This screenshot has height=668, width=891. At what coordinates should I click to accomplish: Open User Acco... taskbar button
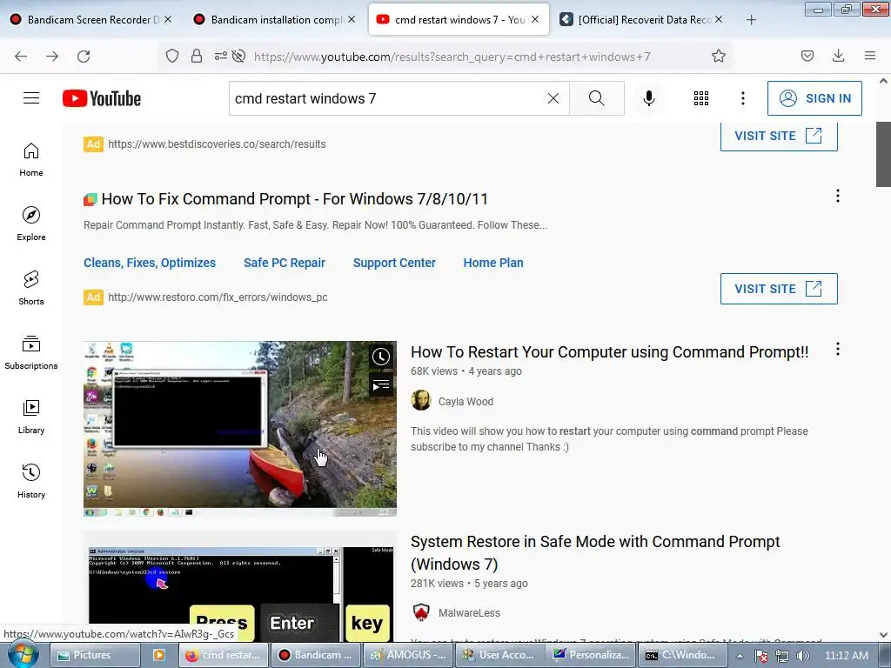[x=499, y=655]
